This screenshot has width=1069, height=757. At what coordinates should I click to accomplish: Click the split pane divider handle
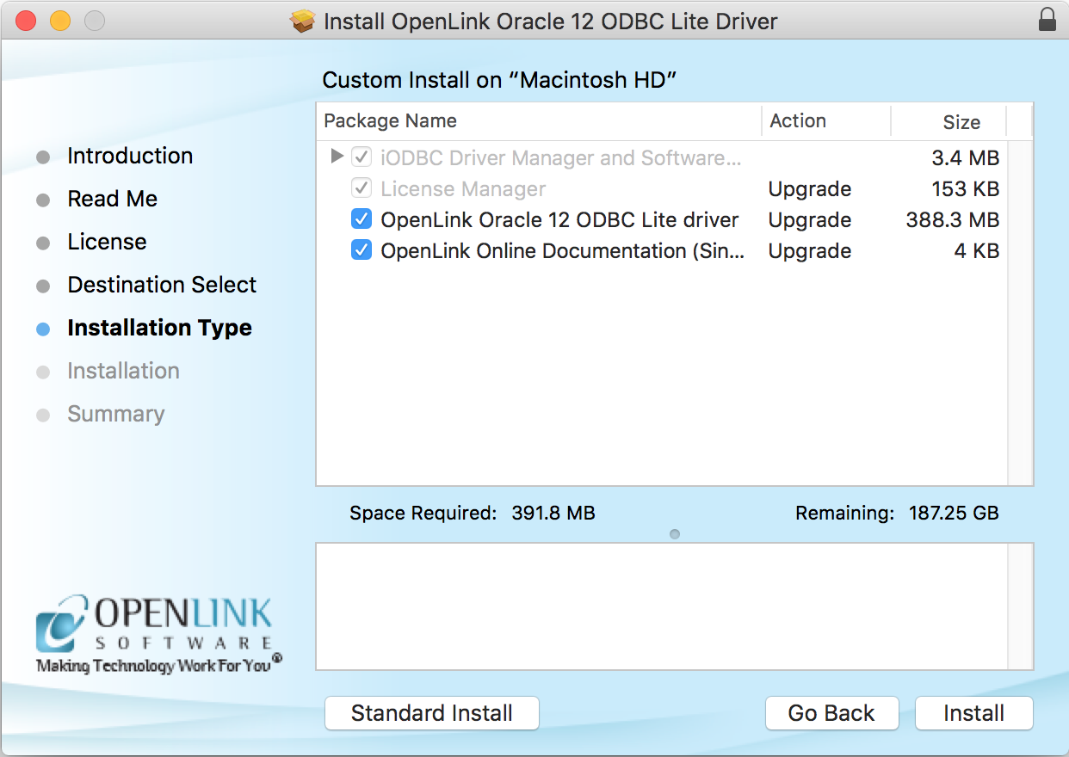click(x=675, y=534)
